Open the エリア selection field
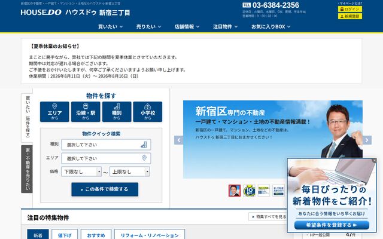Image resolution: width=383 pixels, height=239 pixels. [x=106, y=158]
